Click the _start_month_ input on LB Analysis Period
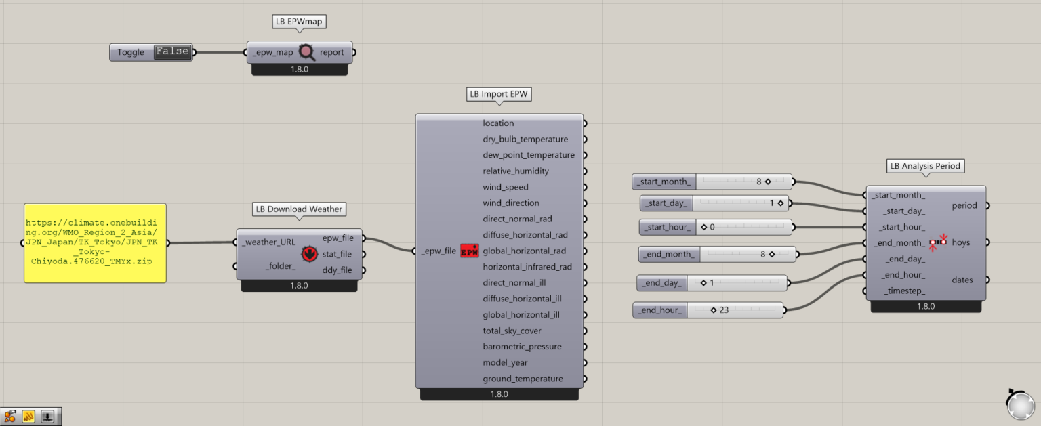This screenshot has height=426, width=1041. click(x=898, y=195)
